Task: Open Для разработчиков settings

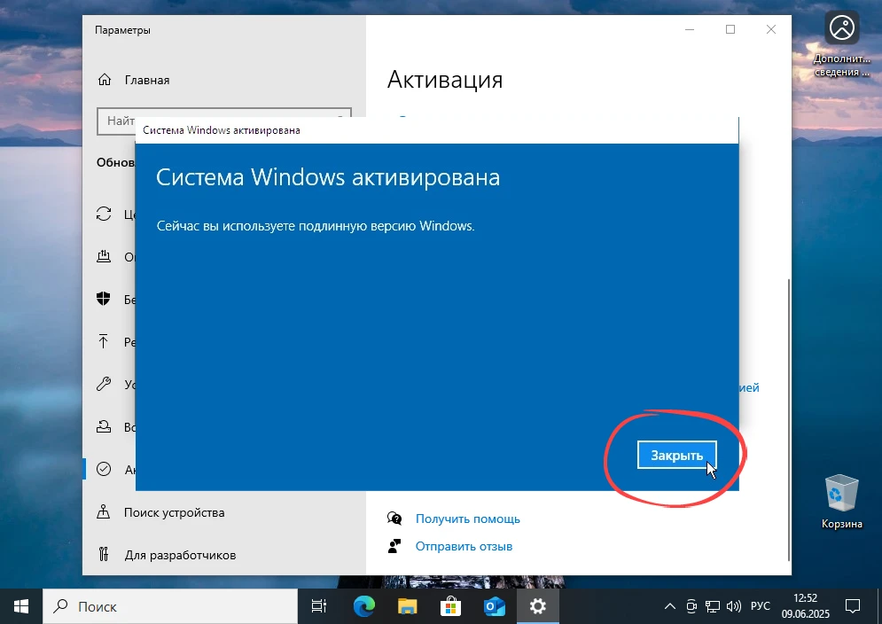Action: (182, 554)
